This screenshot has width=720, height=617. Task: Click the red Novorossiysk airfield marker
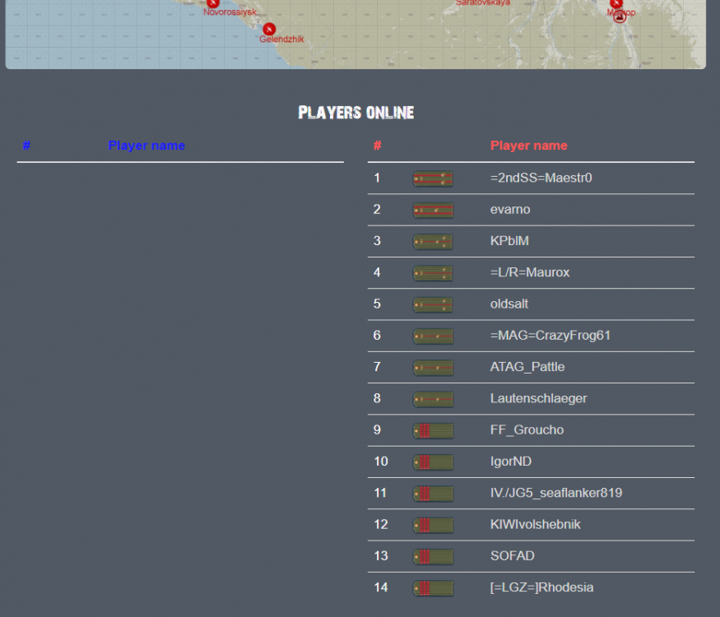(x=212, y=2)
